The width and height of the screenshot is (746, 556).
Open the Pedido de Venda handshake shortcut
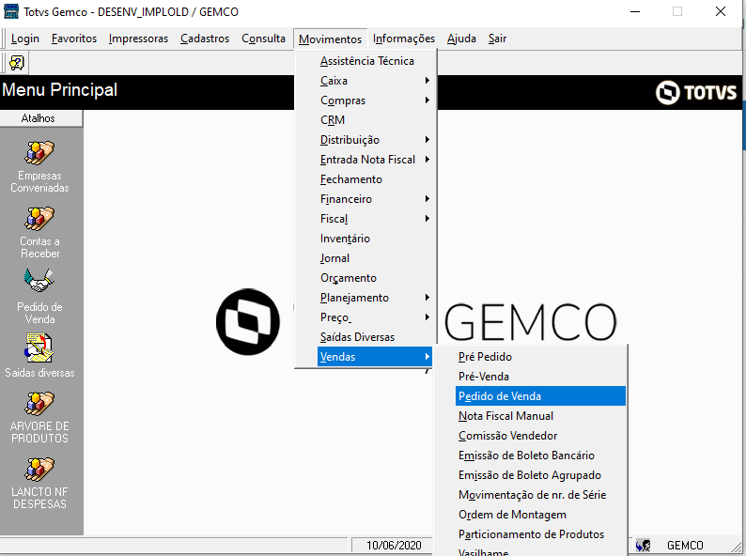click(39, 281)
